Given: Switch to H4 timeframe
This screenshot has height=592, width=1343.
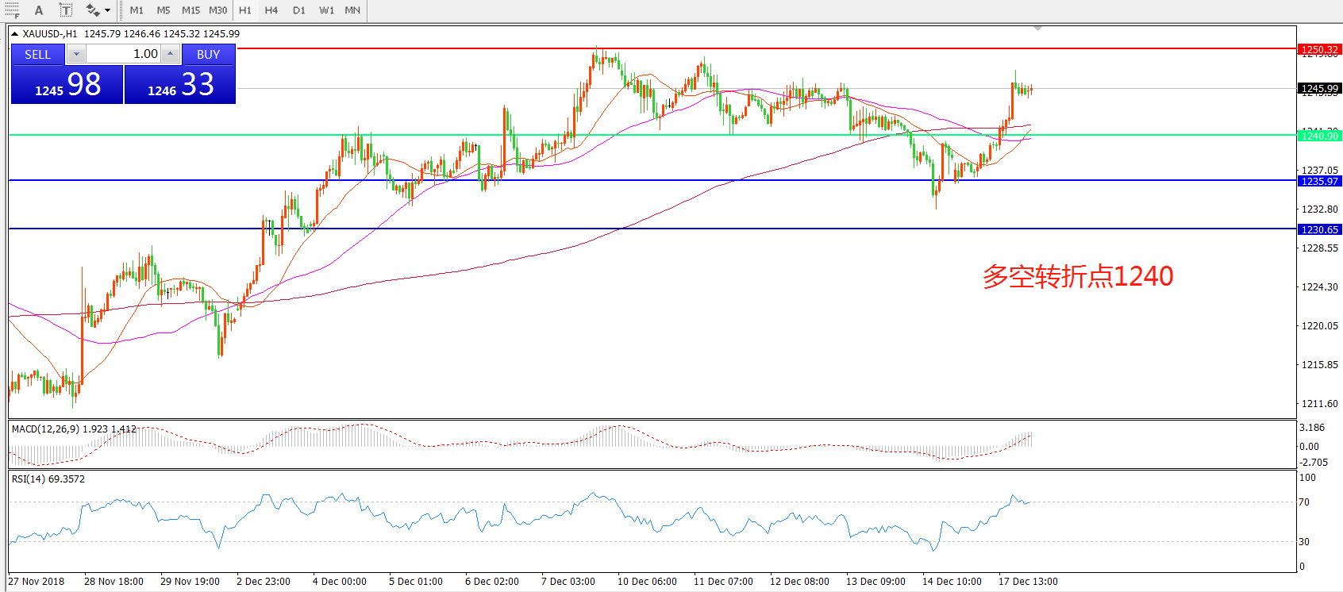Looking at the screenshot, I should [x=271, y=10].
